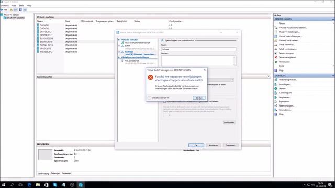This screenshot has height=188, width=335.
Task: Click the Naam field in switch properties
Action: 198,49
